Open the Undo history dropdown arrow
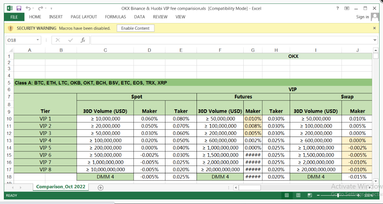Viewport: 383px width, 204px height. [33, 8]
